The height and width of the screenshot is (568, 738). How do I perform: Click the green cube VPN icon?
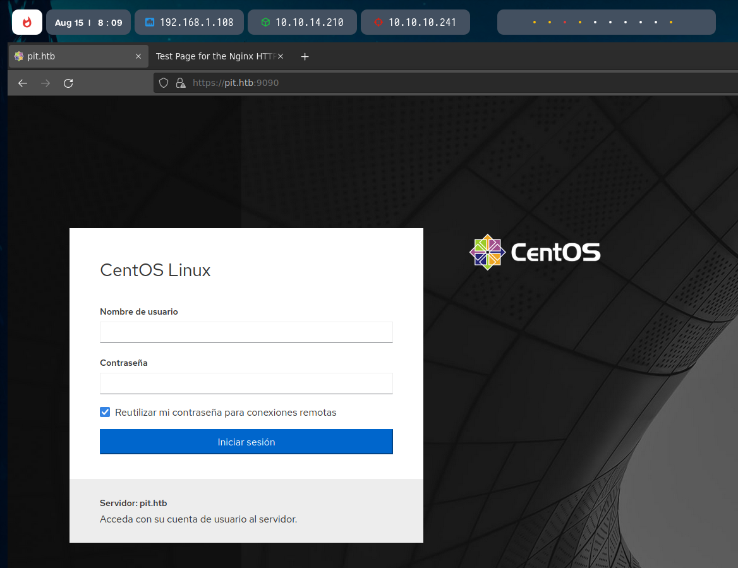pyautogui.click(x=265, y=22)
